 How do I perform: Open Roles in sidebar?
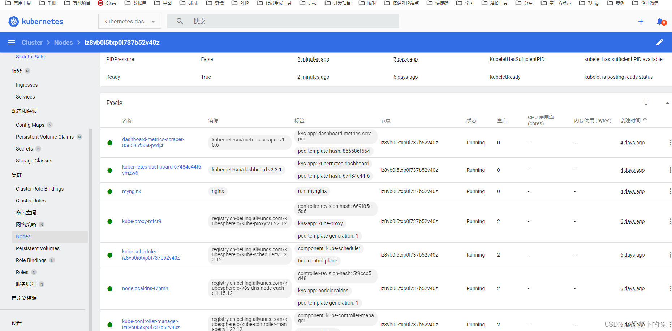pyautogui.click(x=22, y=272)
